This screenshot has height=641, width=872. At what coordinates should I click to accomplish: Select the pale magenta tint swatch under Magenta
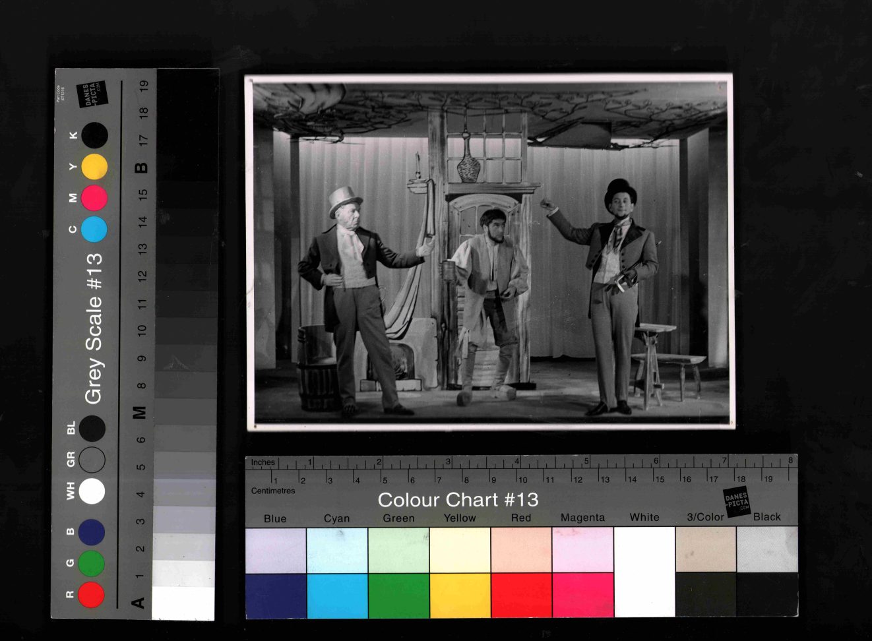pyautogui.click(x=582, y=550)
